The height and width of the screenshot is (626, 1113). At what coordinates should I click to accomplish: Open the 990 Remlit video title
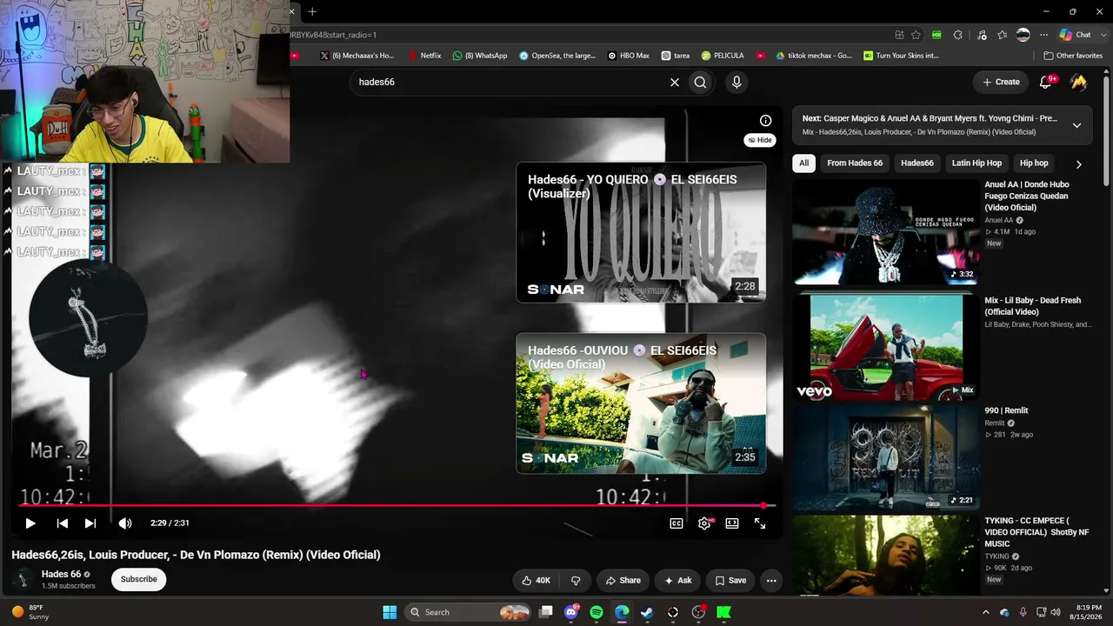[x=1006, y=410]
